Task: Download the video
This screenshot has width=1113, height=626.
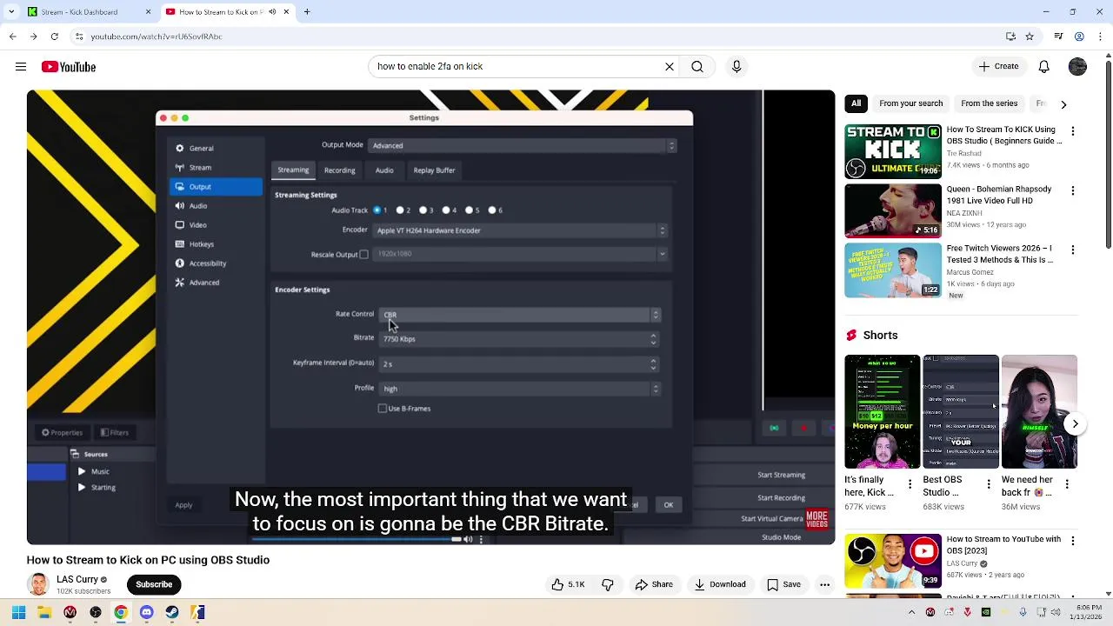Action: pos(720,584)
